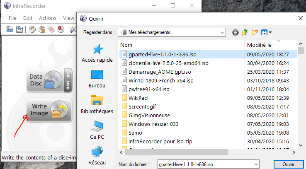Click the Burn compilation disc icon in the toolbar
This screenshot has width=306, height=169.
32,29
